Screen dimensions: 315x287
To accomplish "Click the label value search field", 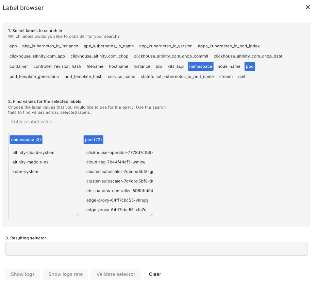I will (x=68, y=122).
